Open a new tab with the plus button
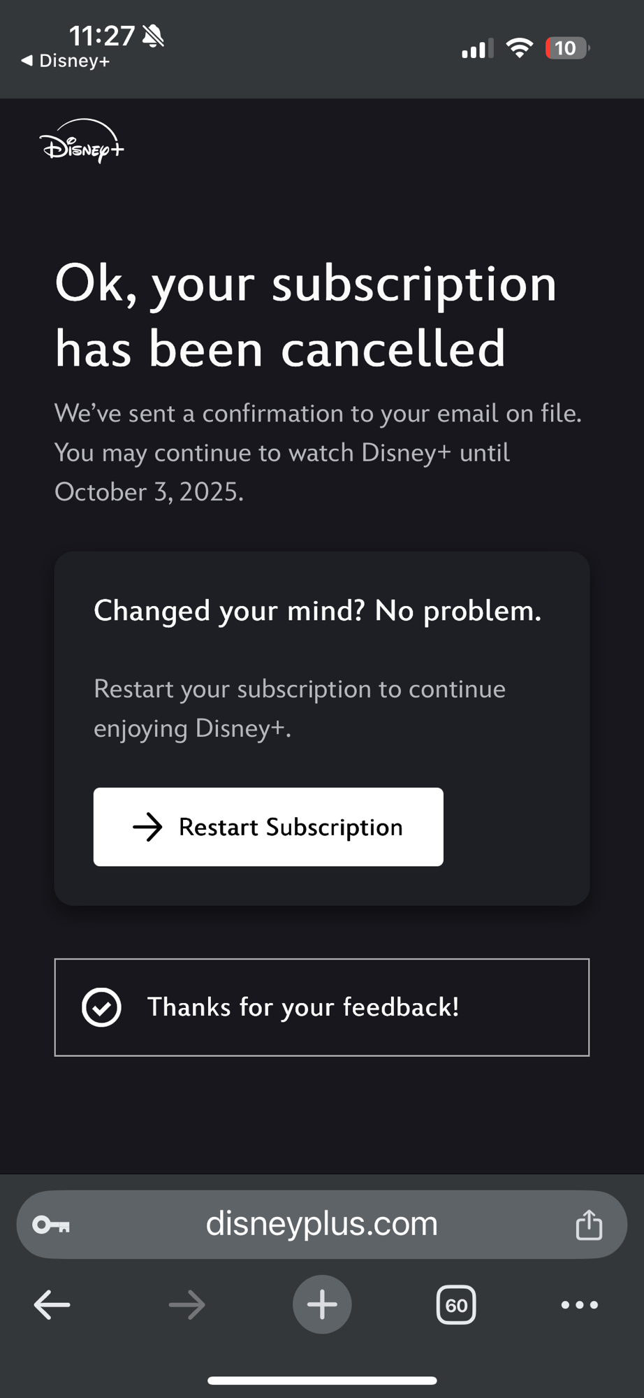This screenshot has height=1398, width=644. click(x=322, y=1304)
